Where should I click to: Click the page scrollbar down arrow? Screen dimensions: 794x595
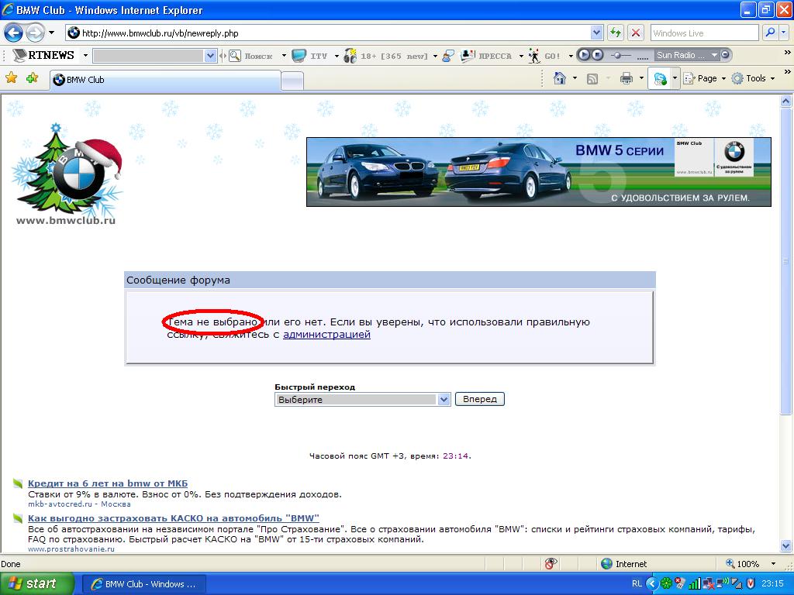click(786, 545)
